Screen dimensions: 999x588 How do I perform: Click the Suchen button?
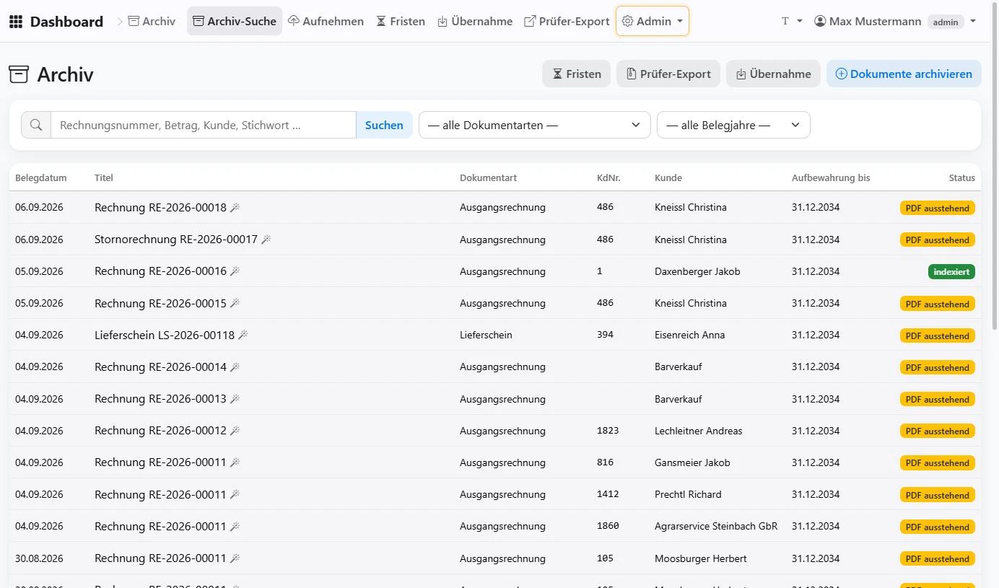(x=384, y=125)
